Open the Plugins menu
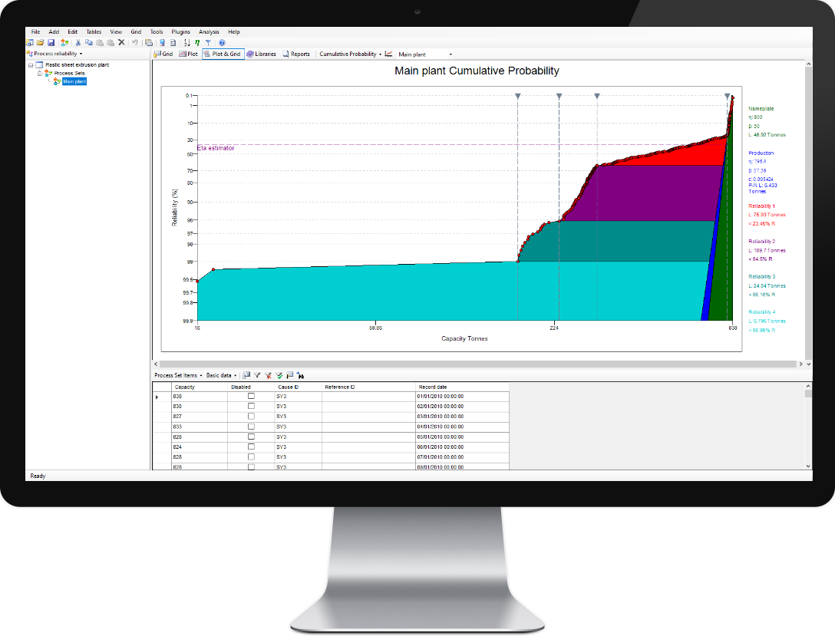The width and height of the screenshot is (835, 636). coord(181,31)
